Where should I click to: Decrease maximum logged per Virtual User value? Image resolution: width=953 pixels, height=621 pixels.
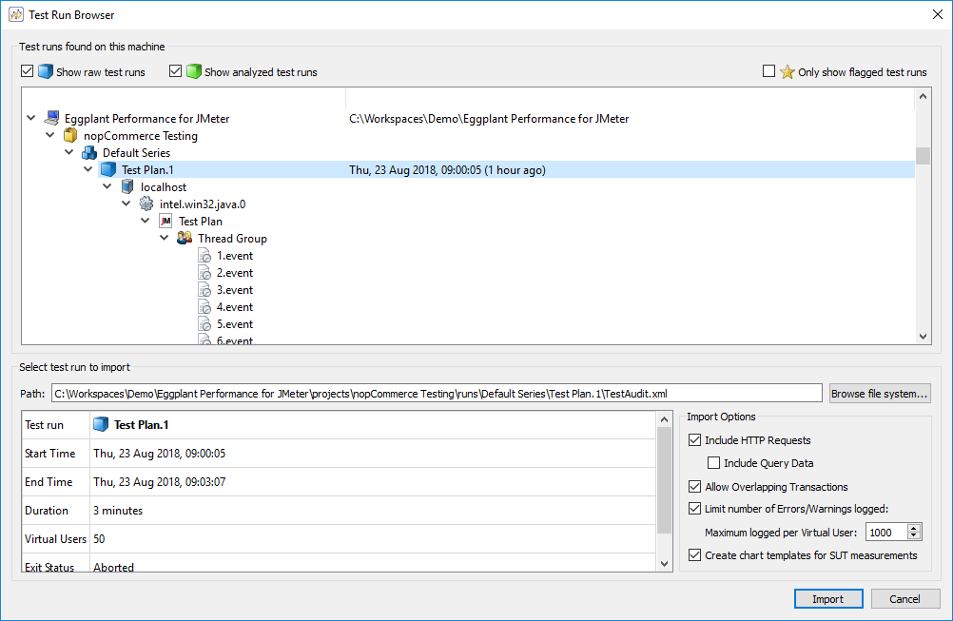click(913, 536)
